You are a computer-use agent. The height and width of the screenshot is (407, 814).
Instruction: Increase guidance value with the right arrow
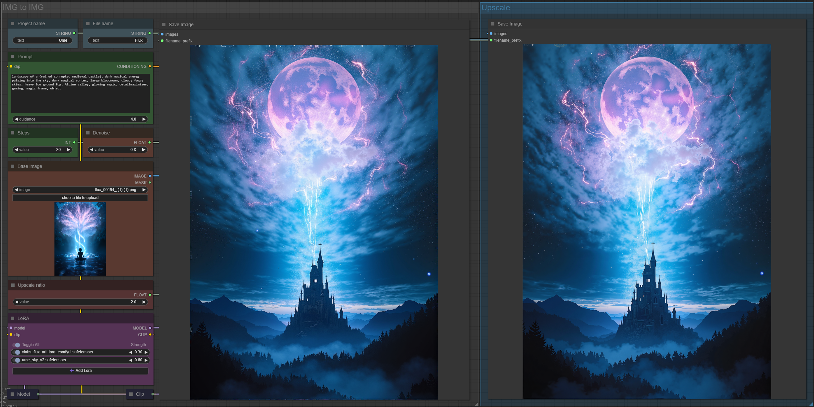144,119
